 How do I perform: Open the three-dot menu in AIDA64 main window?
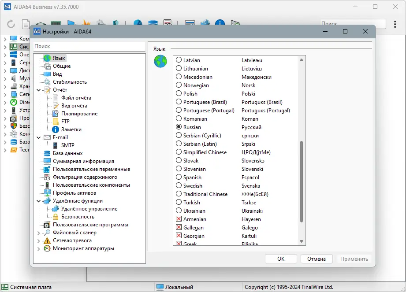(x=395, y=24)
